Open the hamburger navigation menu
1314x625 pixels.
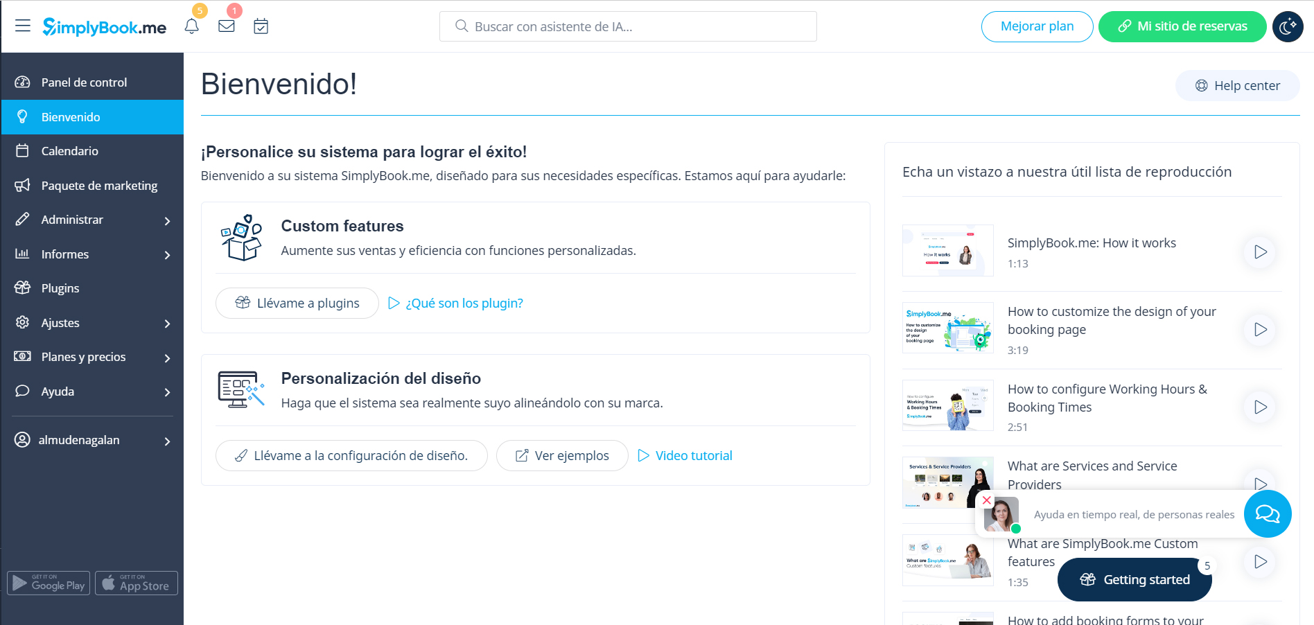pyautogui.click(x=22, y=26)
